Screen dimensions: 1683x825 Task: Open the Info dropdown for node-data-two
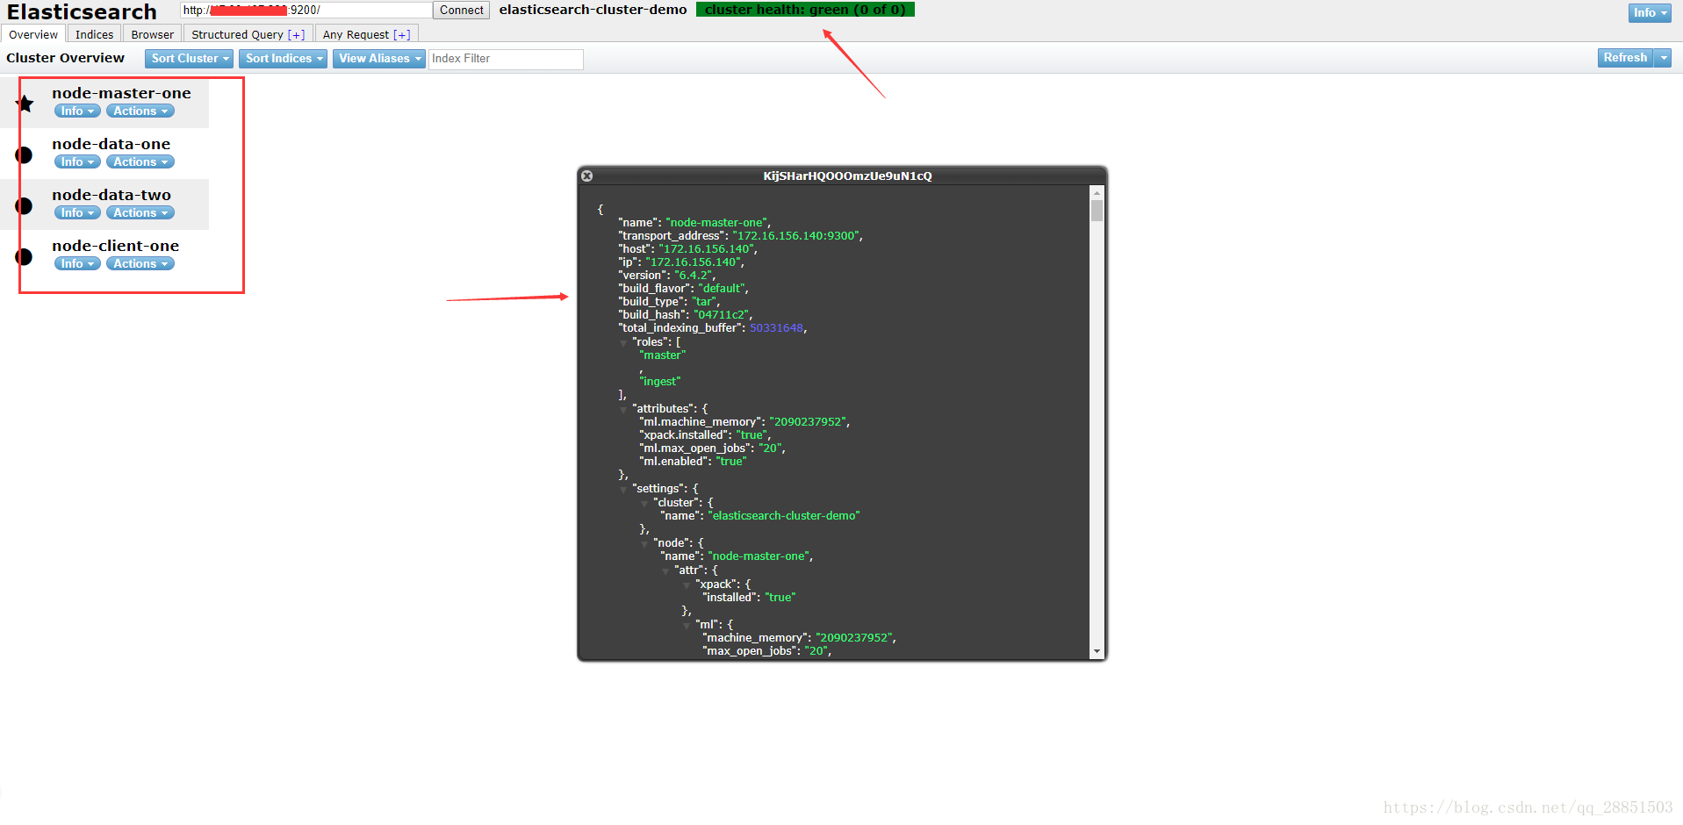tap(77, 212)
